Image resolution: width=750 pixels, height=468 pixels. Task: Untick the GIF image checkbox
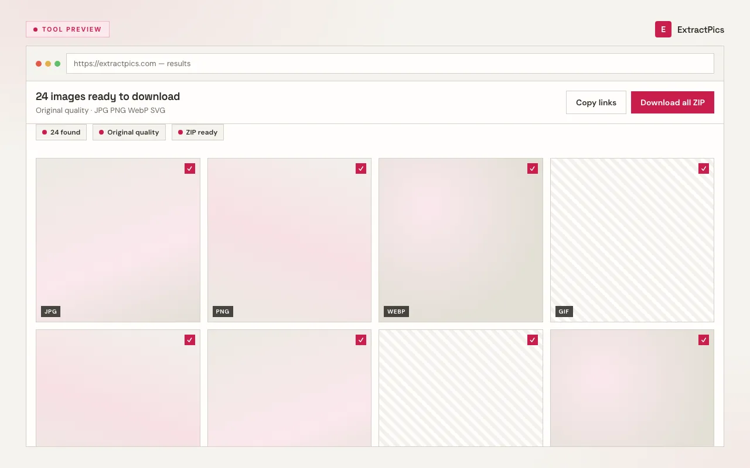(x=704, y=168)
